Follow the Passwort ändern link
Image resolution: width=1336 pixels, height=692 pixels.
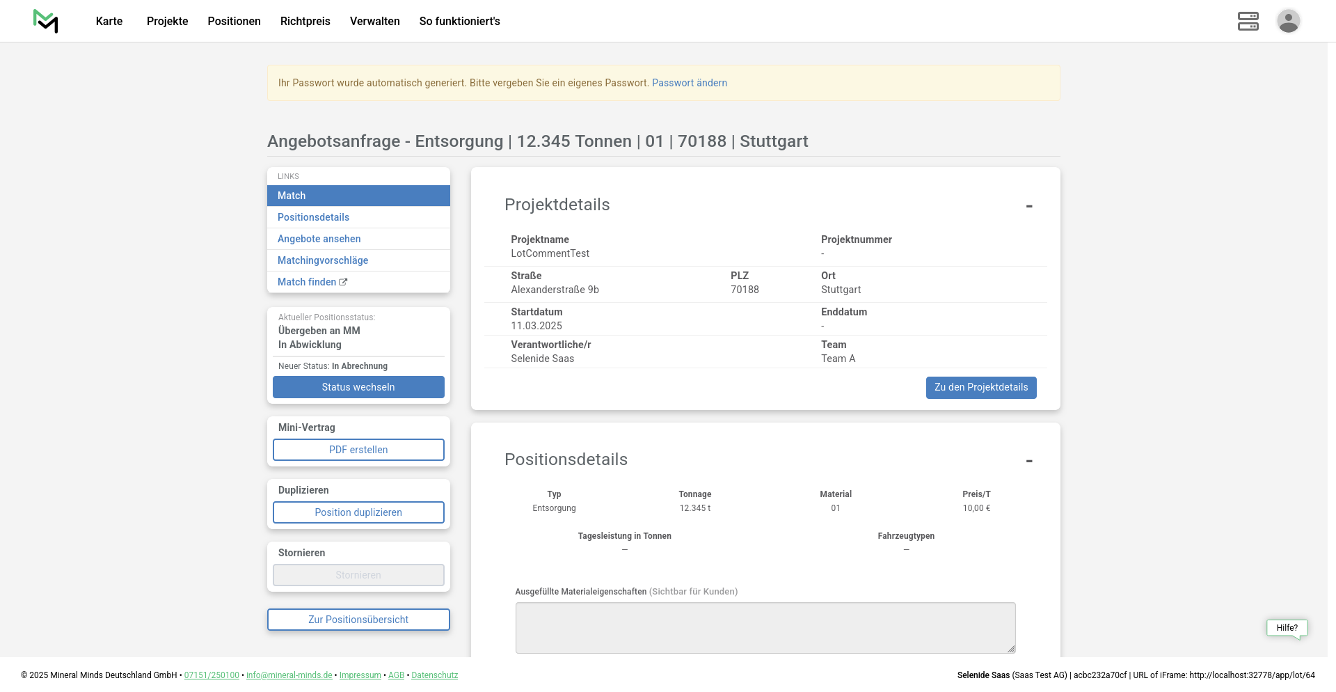(689, 83)
